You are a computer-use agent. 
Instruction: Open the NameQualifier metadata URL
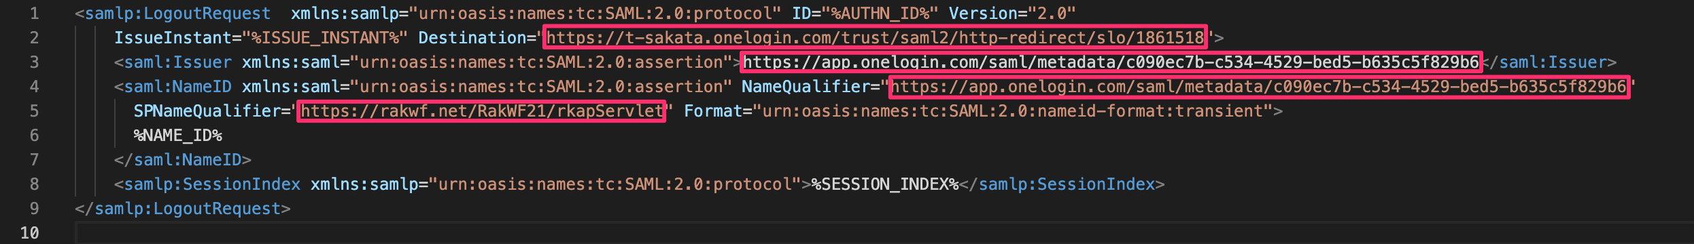(1259, 87)
